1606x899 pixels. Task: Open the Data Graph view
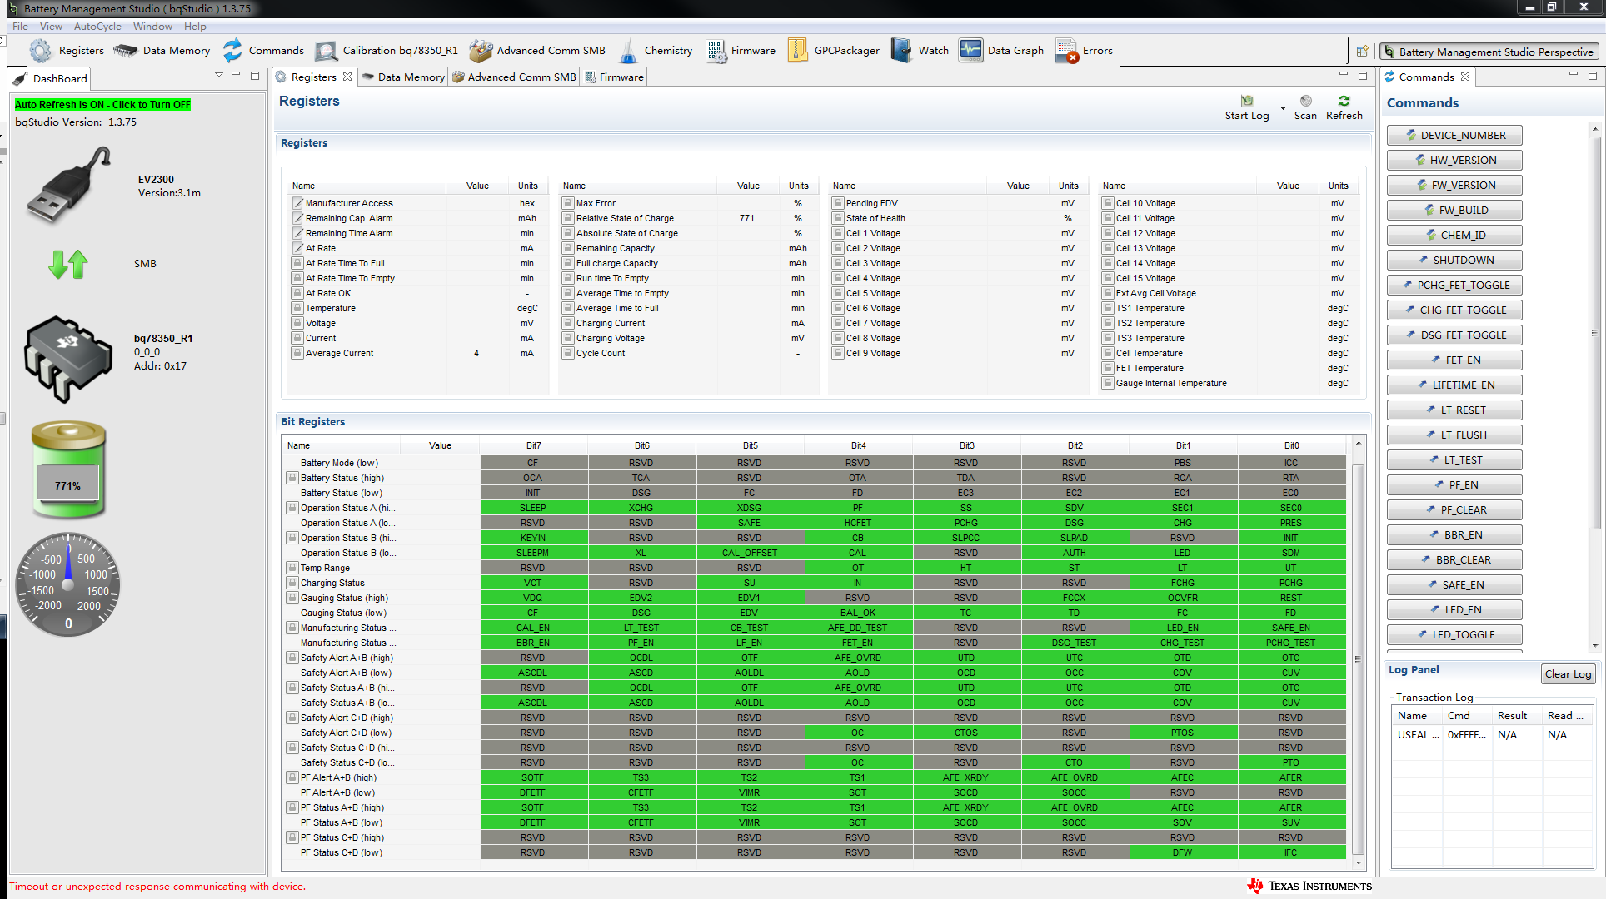pyautogui.click(x=971, y=51)
